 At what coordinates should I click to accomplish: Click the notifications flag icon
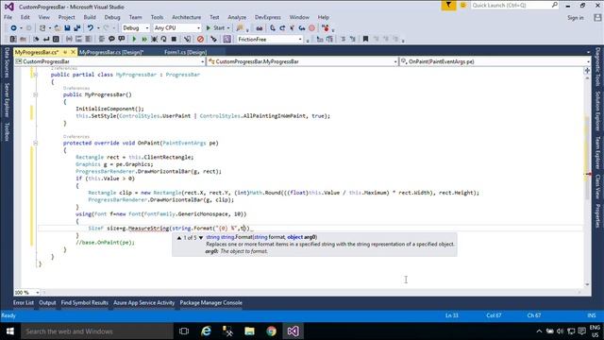coord(449,6)
